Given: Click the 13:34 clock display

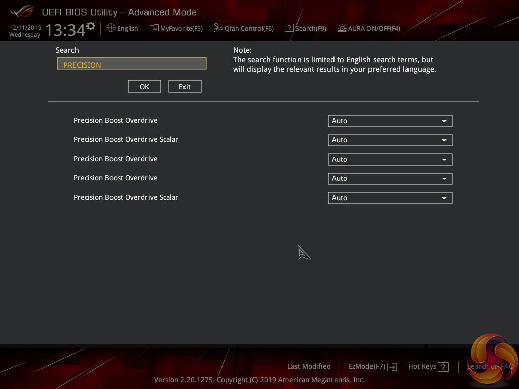Looking at the screenshot, I should (x=65, y=30).
